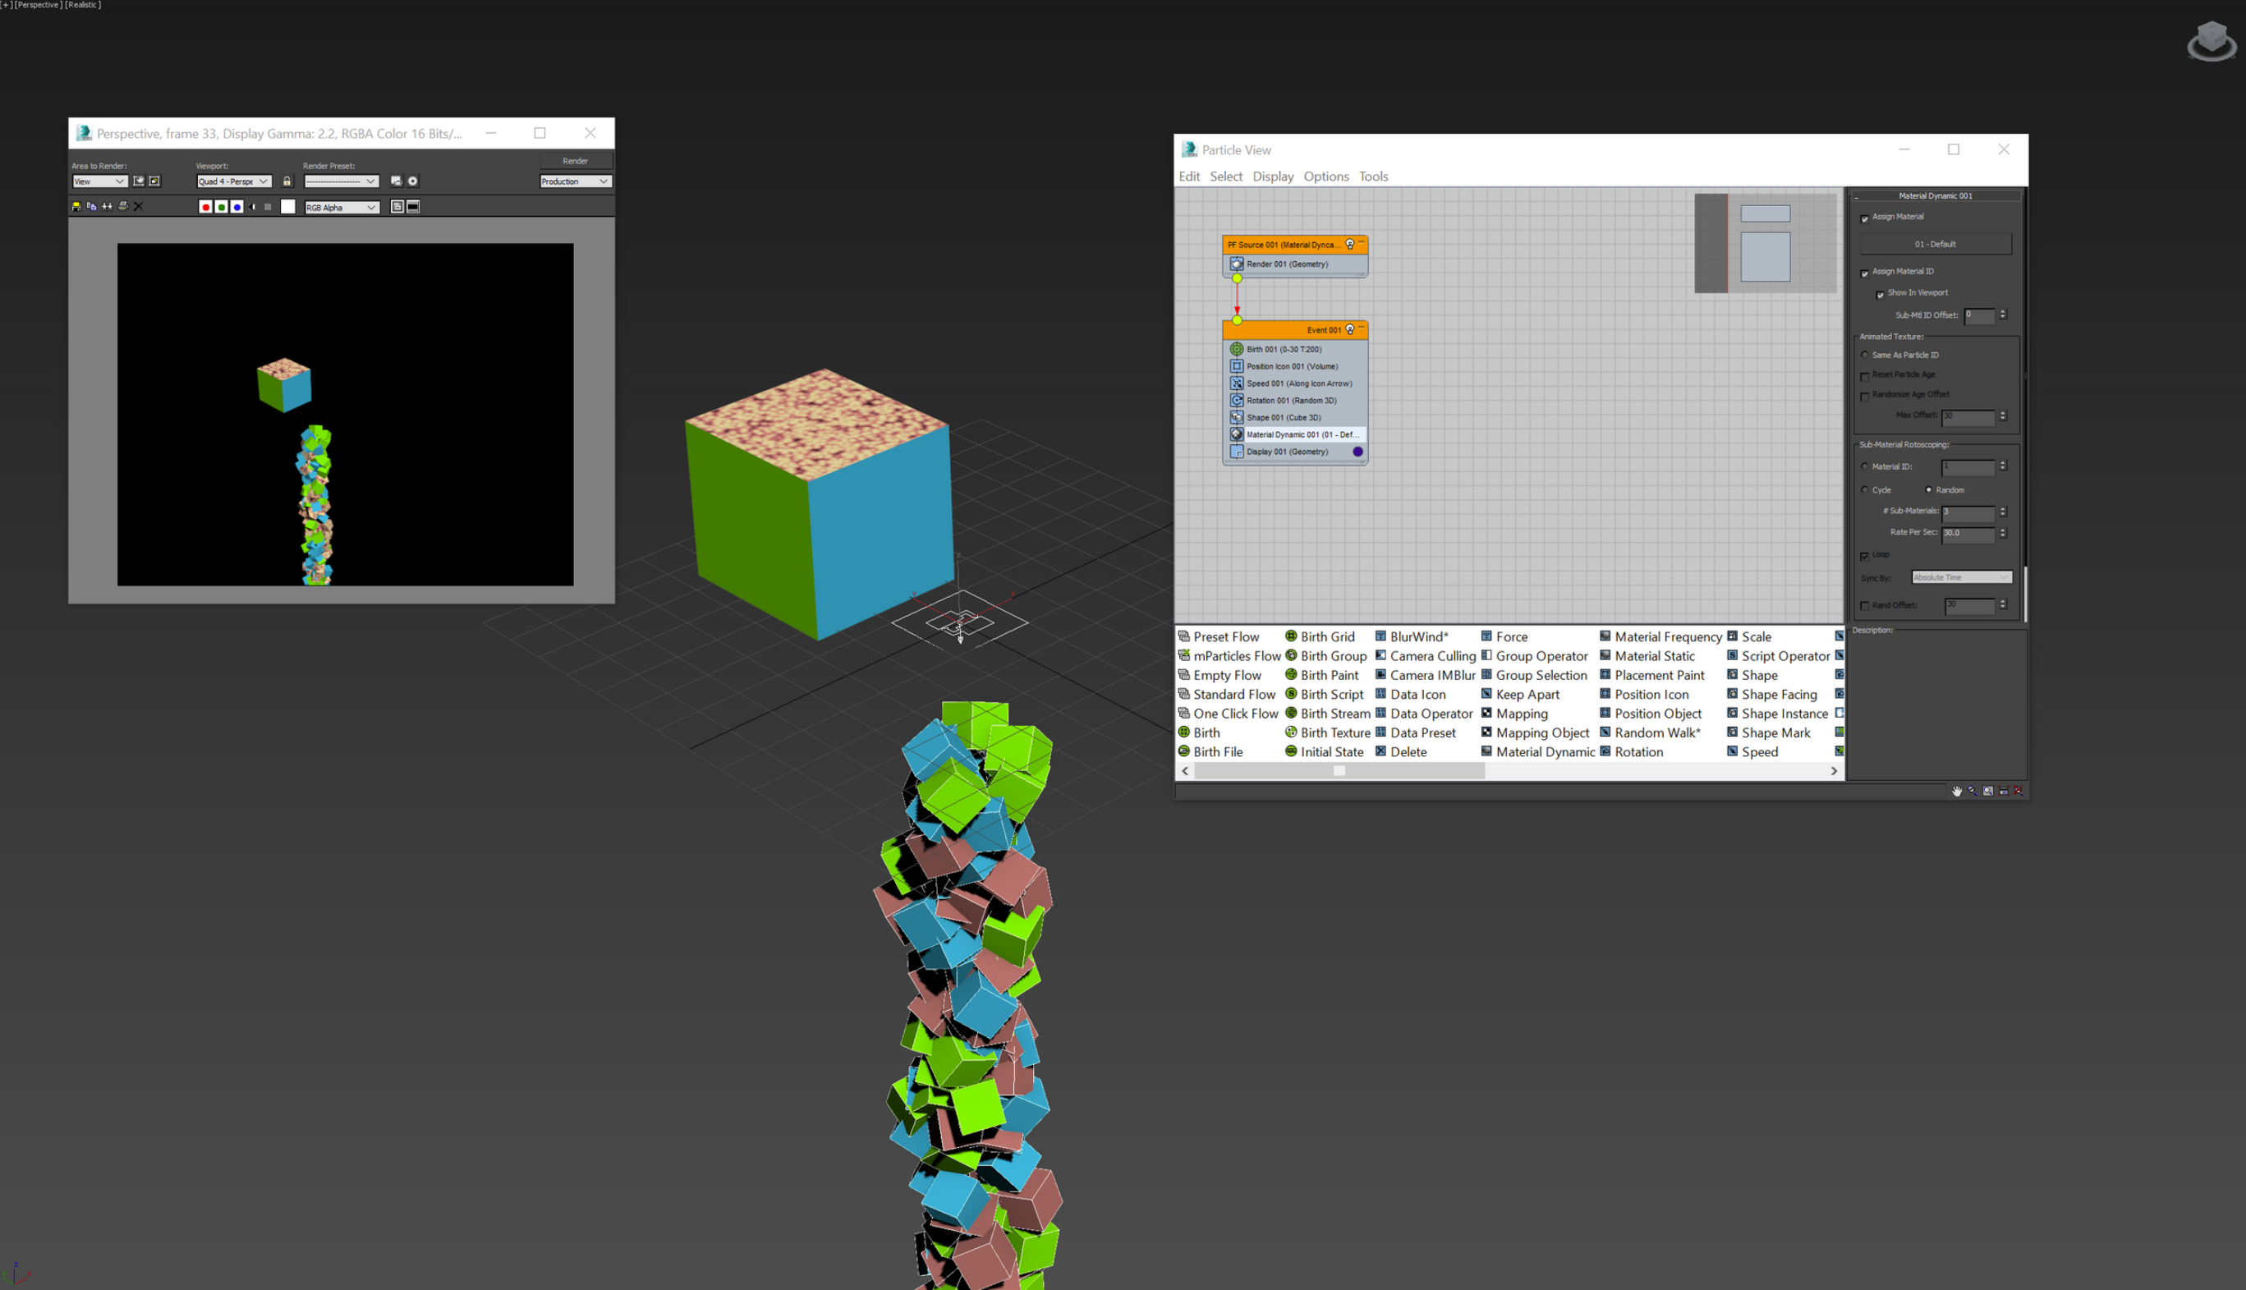This screenshot has height=1290, width=2246.
Task: Click the white color swatch in the render toolbar
Action: point(288,206)
